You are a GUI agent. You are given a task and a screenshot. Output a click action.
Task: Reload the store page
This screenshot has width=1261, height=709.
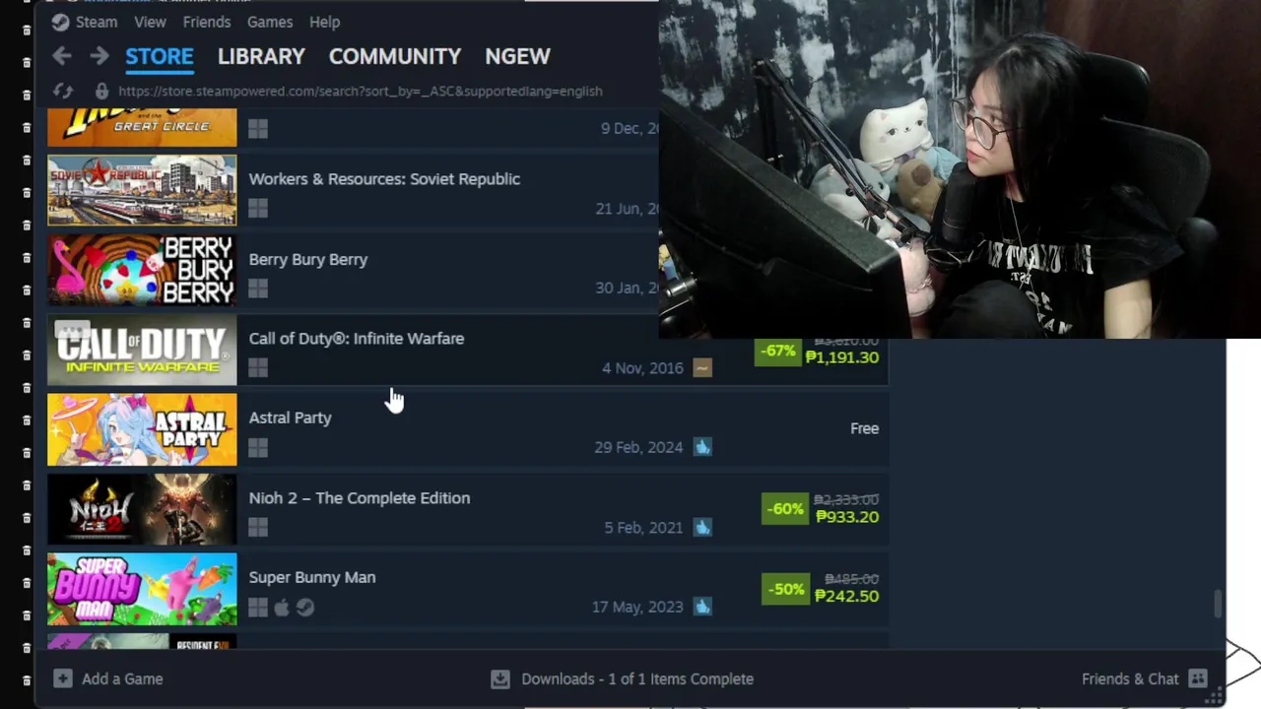63,91
